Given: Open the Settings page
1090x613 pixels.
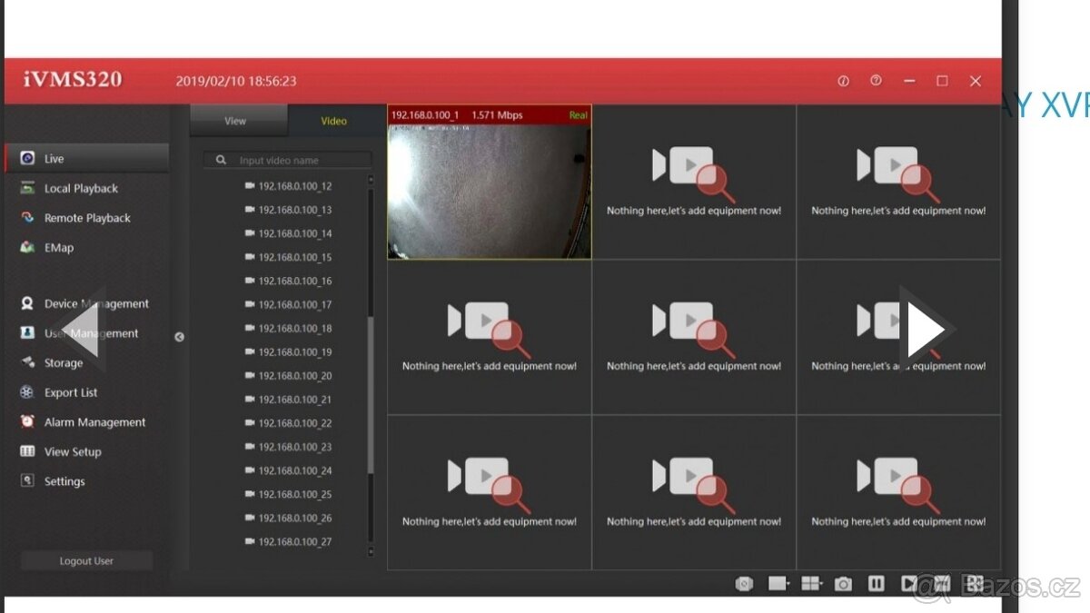Looking at the screenshot, I should [64, 481].
